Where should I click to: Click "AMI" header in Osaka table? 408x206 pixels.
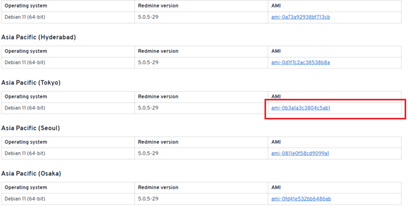click(276, 188)
